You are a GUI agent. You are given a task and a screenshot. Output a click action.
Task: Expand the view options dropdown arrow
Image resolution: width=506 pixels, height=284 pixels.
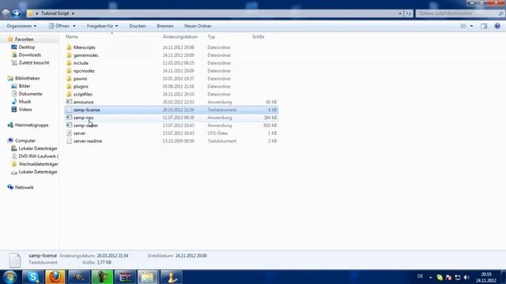click(x=471, y=26)
